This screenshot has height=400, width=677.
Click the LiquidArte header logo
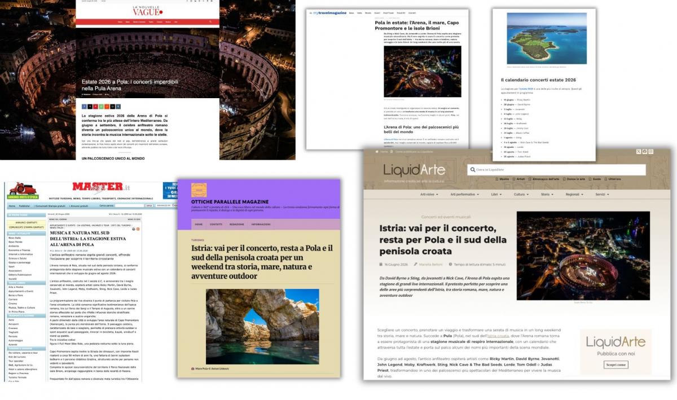click(414, 170)
